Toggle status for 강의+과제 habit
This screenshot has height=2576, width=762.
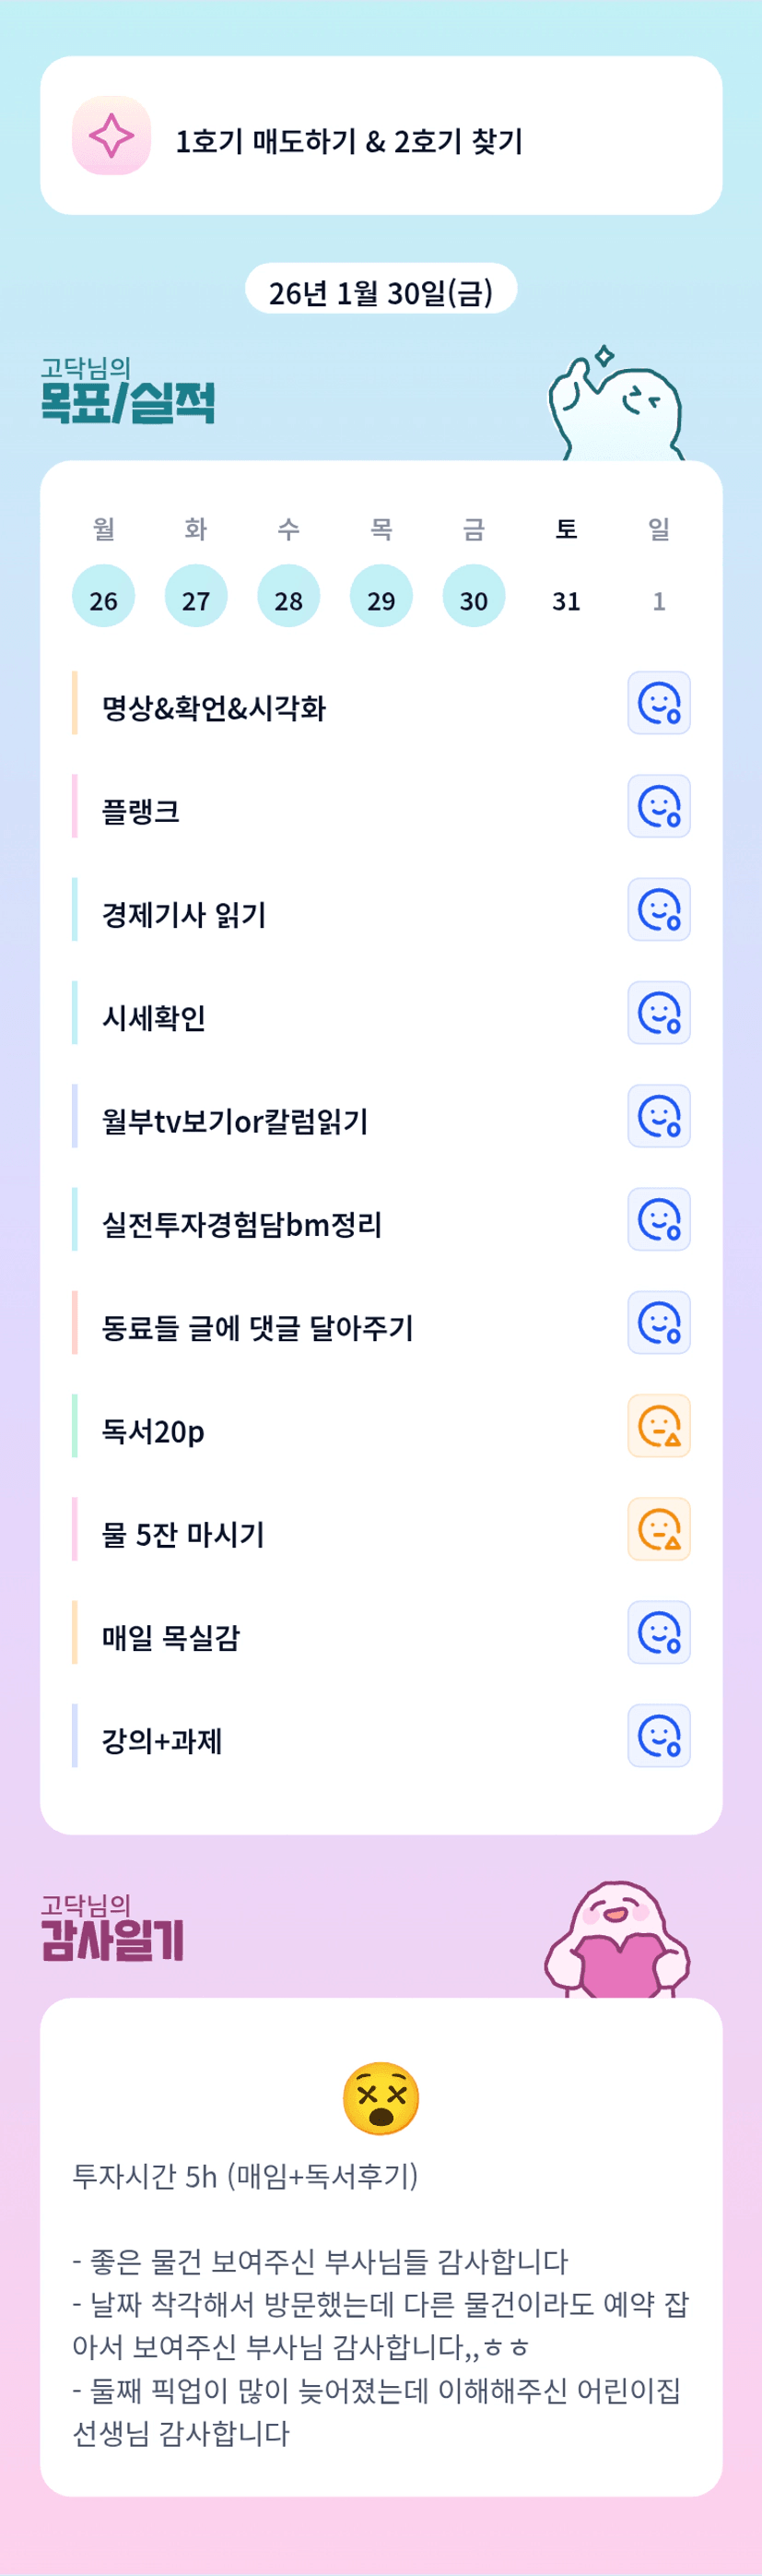tap(658, 1736)
